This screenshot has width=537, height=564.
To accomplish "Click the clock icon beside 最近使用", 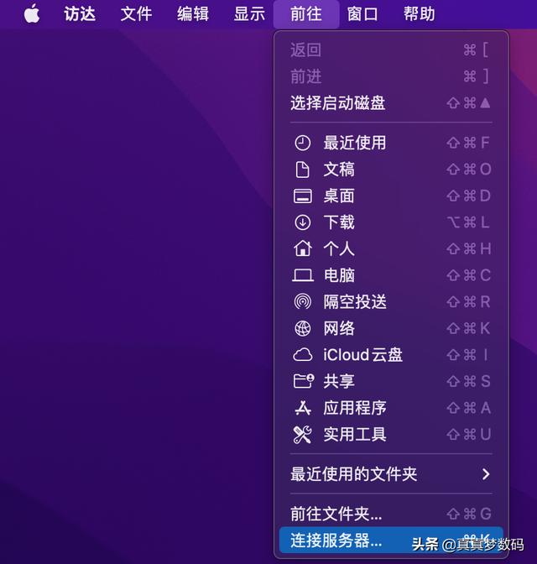I will pyautogui.click(x=303, y=143).
